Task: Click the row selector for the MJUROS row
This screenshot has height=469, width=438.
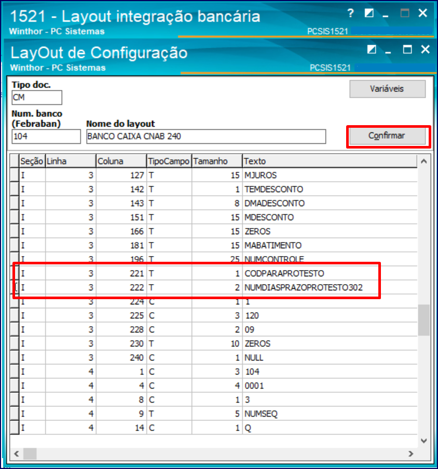Action: (x=15, y=175)
